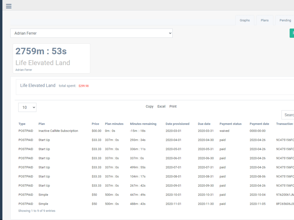Open the hamburger navigation menu

click(x=9, y=6)
